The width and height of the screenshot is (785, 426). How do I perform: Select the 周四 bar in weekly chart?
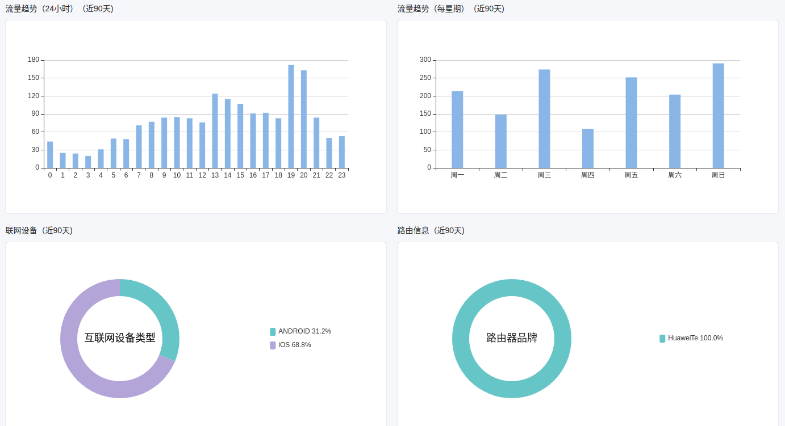coord(587,149)
